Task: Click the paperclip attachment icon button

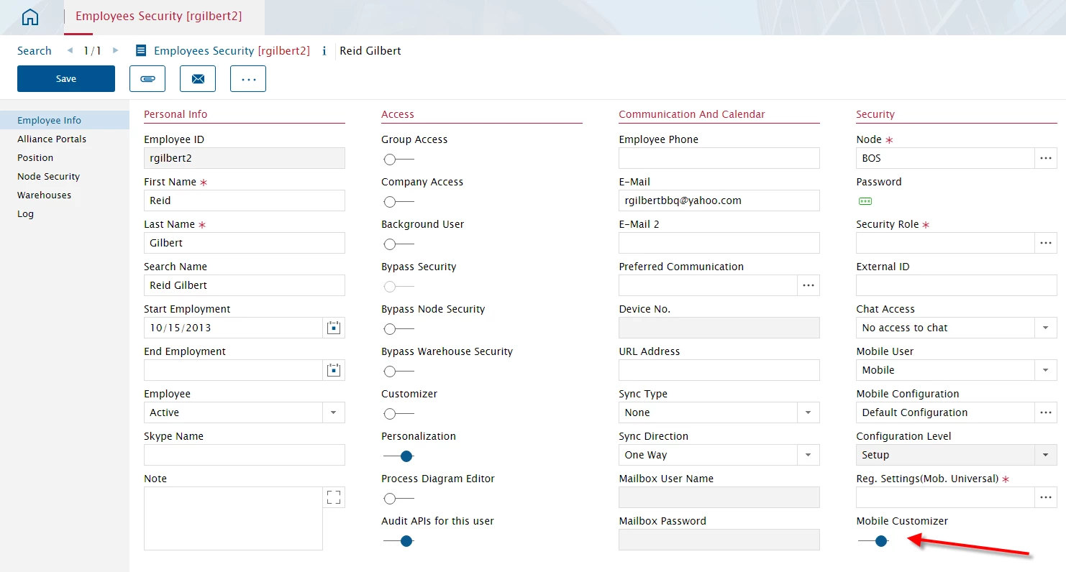Action: point(147,79)
